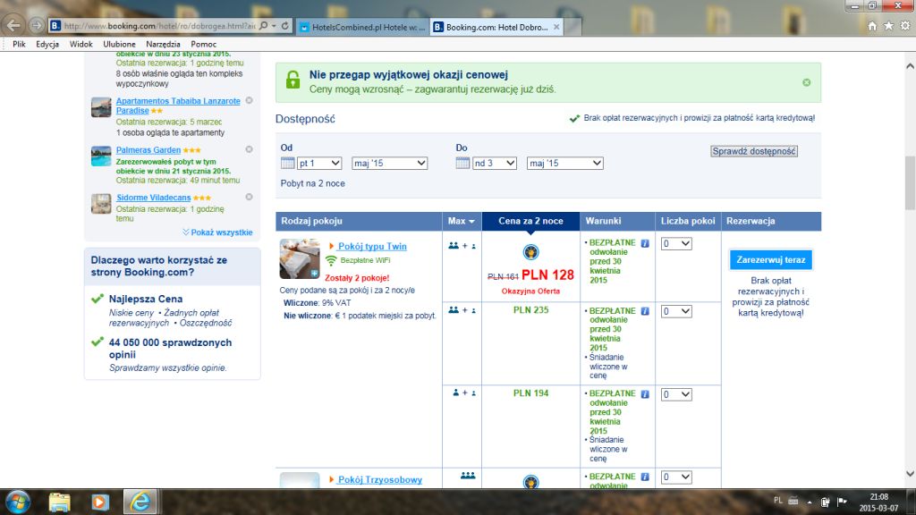The width and height of the screenshot is (916, 515).
Task: Click Internet Explorer taskbar icon
Action: tap(140, 502)
